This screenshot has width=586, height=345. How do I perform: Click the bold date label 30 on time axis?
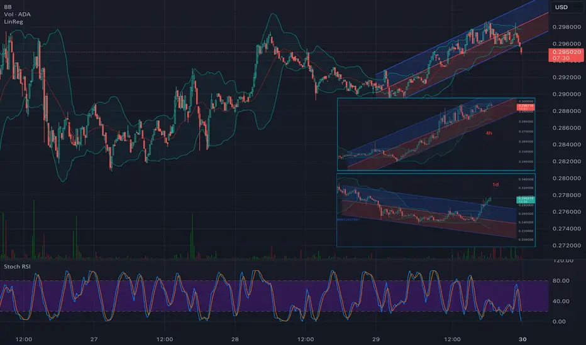point(522,339)
